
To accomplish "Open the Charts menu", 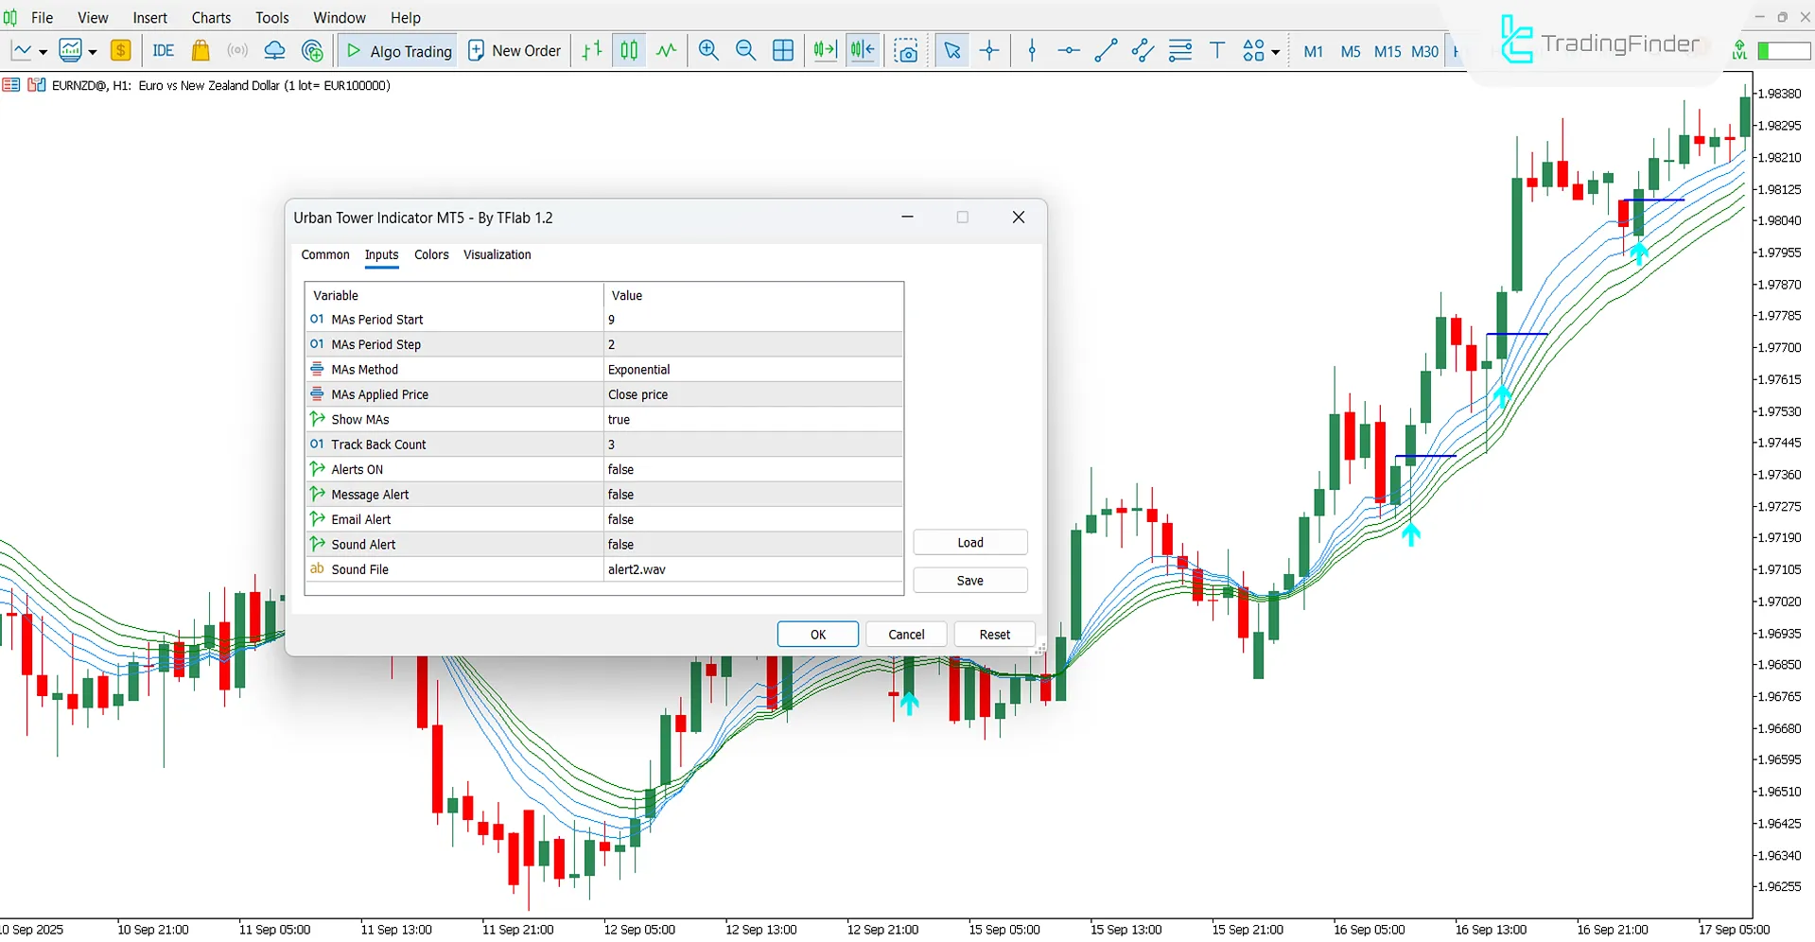I will point(211,18).
